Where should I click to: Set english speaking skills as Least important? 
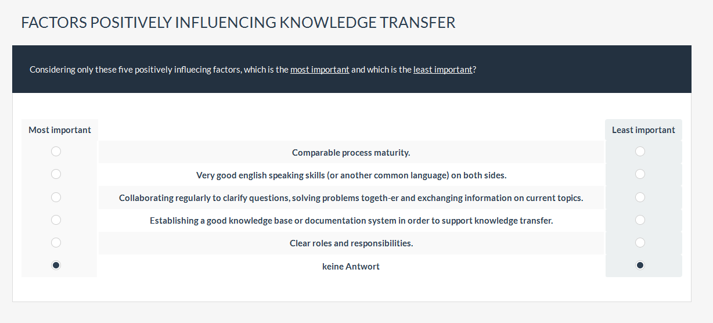pos(640,174)
